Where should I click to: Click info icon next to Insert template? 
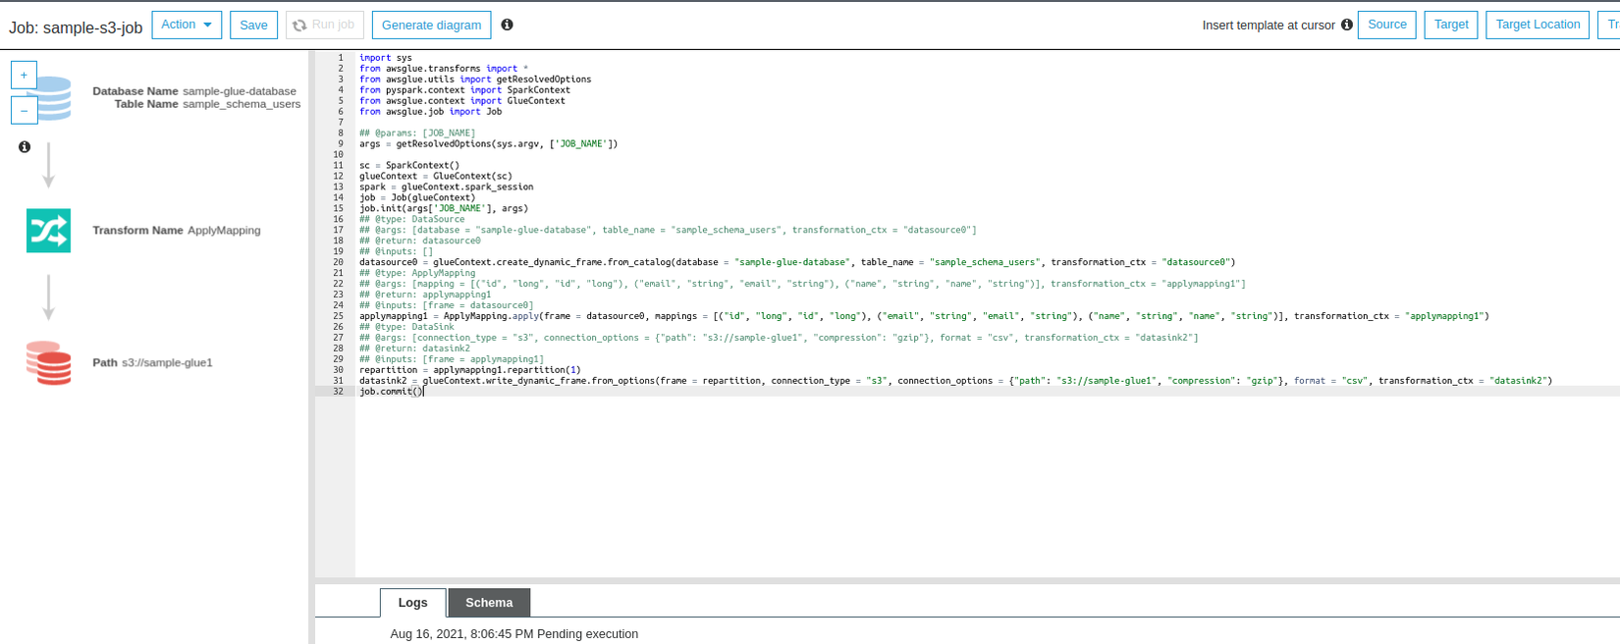[1346, 25]
